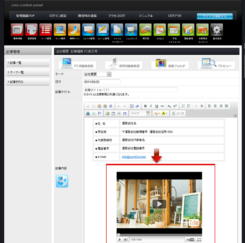
Task: Toggle bold formatting in editor
Action: (x=145, y=106)
